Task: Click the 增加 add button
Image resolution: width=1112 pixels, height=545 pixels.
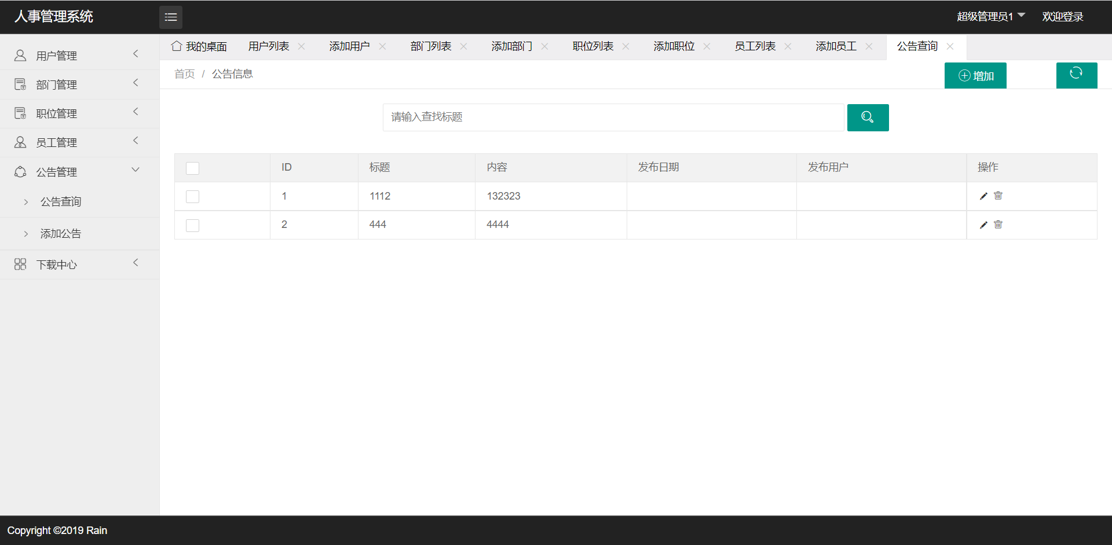Action: tap(975, 76)
